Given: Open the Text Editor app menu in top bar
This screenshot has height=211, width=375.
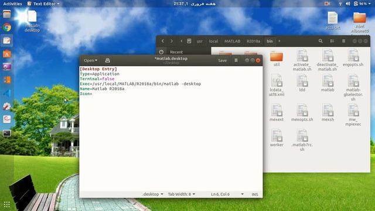Looking at the screenshot, I should point(43,4).
